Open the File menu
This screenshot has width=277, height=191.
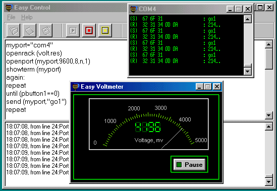[11, 17]
